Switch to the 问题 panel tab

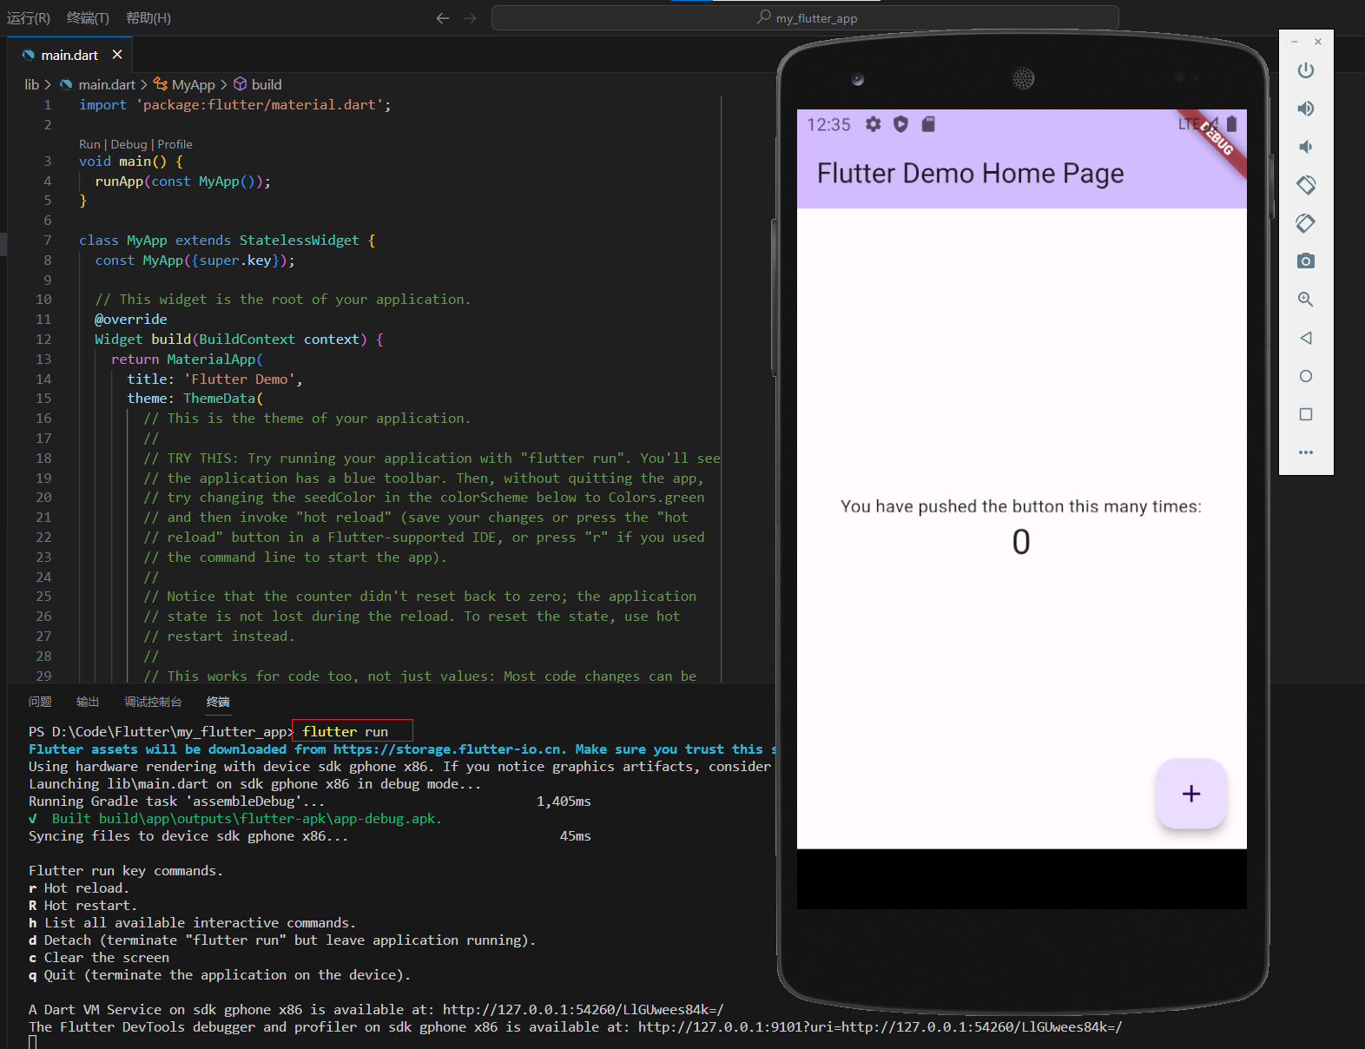40,702
